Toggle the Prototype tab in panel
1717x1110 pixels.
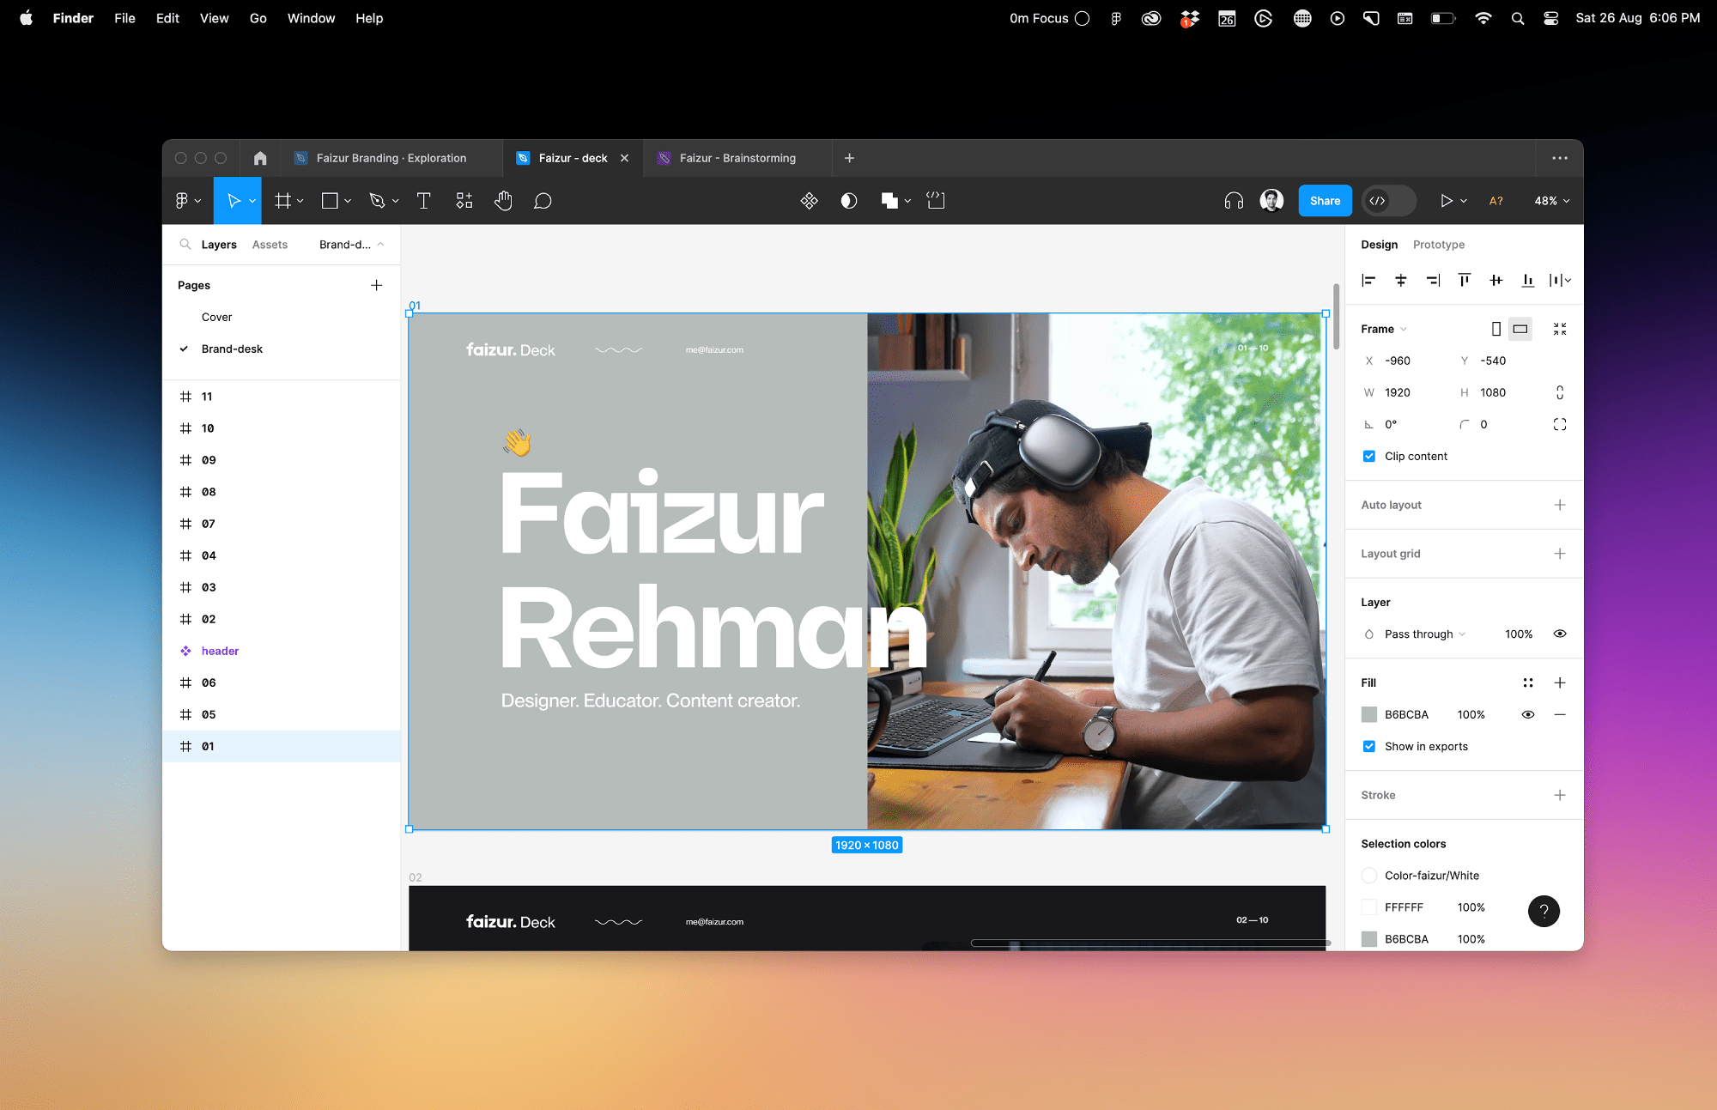pos(1438,244)
